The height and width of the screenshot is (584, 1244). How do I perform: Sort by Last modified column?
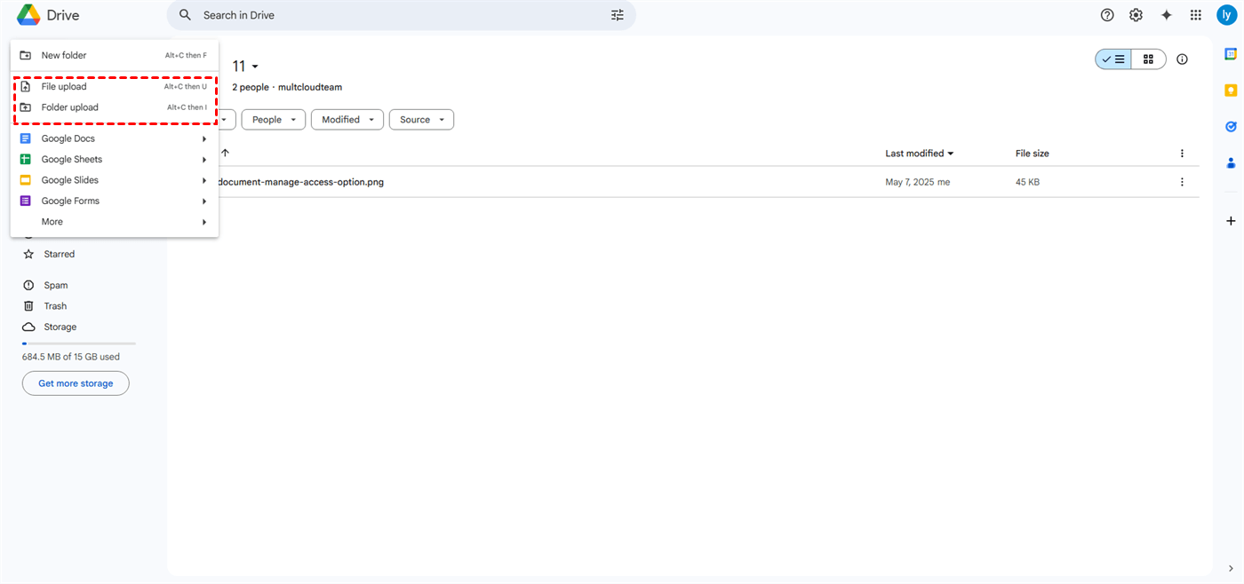point(920,154)
